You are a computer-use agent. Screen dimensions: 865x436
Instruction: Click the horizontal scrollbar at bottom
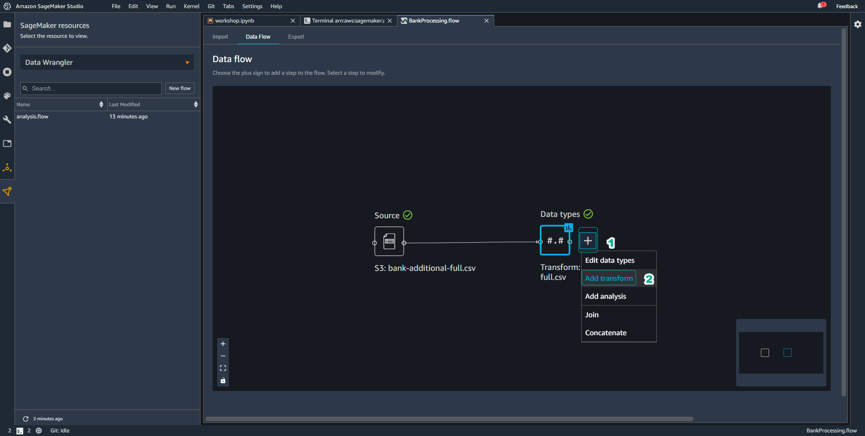coord(449,419)
